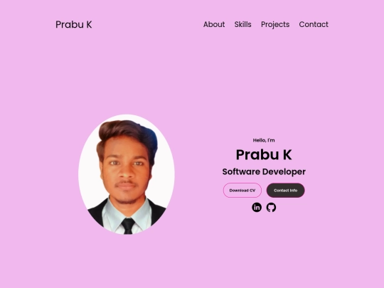Click the black necktie in the portrait
Screen dimensions: 384x288
tap(128, 226)
